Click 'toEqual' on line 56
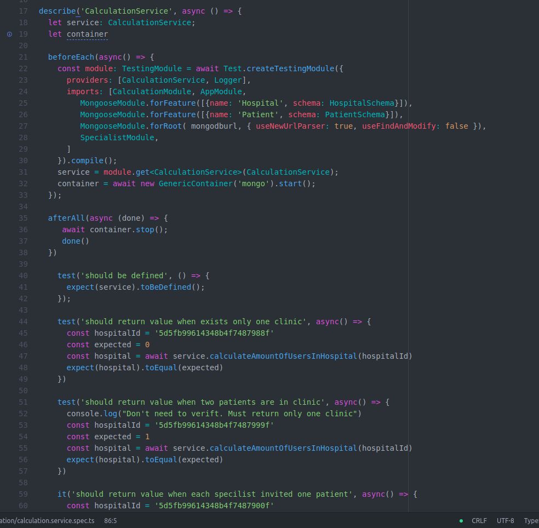 (161, 460)
